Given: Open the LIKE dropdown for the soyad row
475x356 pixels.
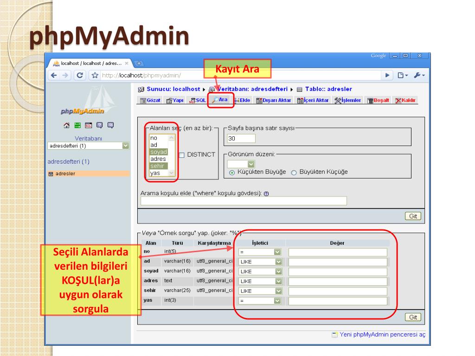Looking at the screenshot, I should (261, 272).
